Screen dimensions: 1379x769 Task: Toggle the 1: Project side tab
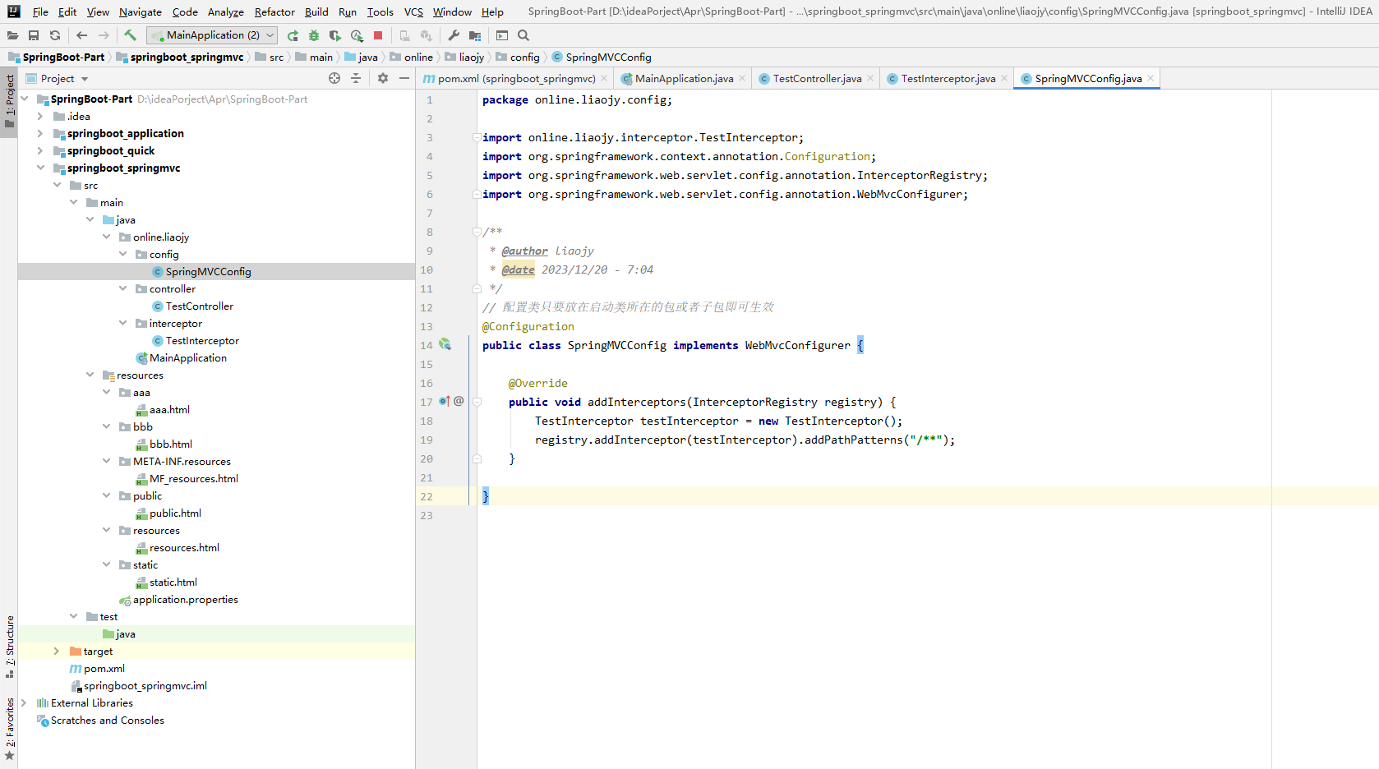9,102
